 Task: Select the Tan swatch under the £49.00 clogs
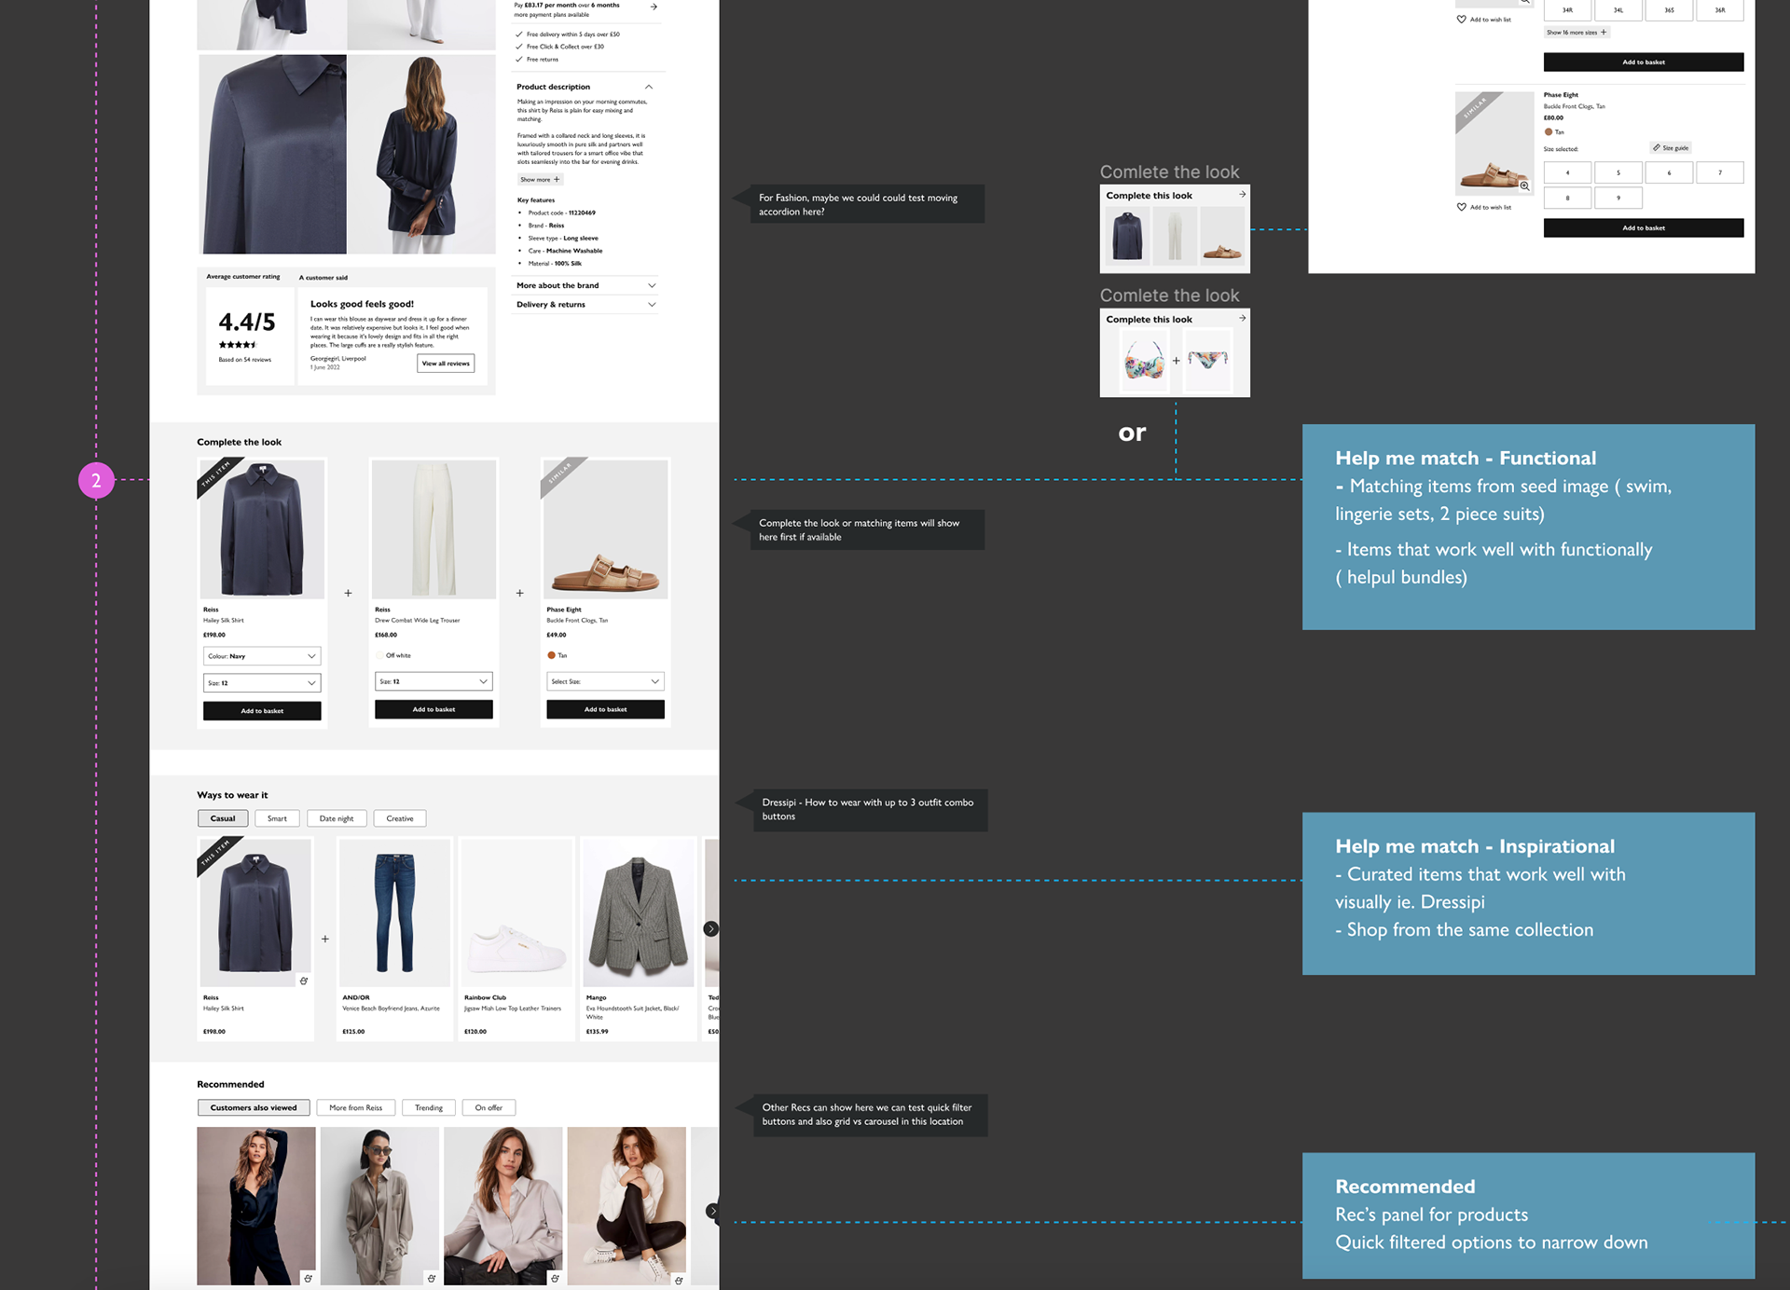coord(551,655)
